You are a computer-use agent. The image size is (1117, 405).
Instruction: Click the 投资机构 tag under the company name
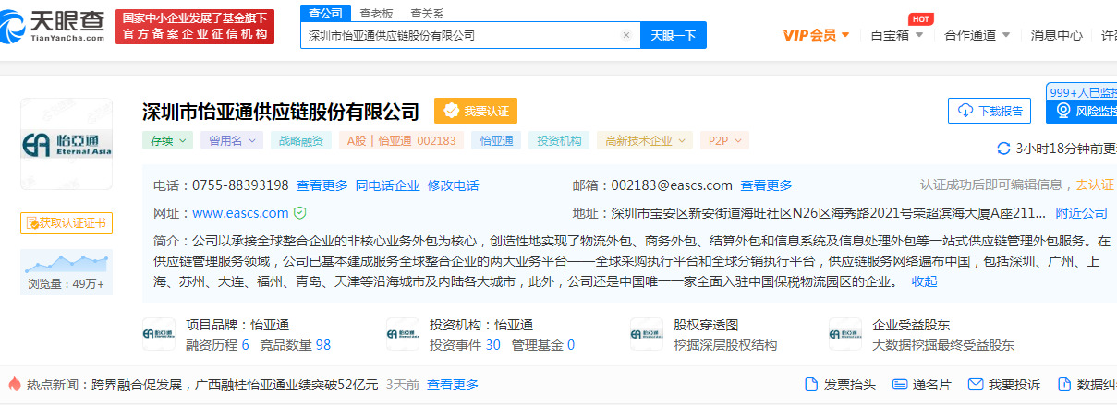559,140
